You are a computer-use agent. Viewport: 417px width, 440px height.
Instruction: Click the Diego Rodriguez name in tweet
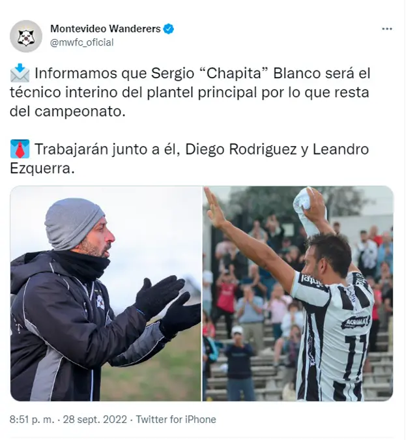241,149
